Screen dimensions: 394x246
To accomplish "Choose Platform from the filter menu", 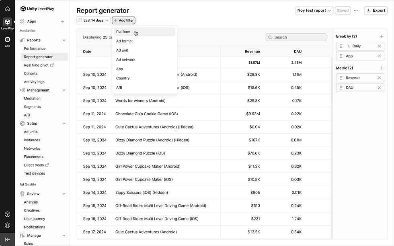I will point(144,32).
